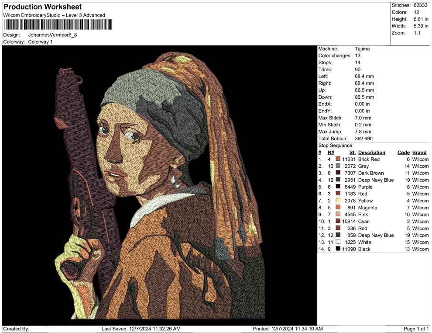Pick the Grey swatch in stop 2

338,166
